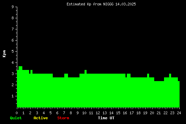
Task: Click hour 0 on time axis
Action: coord(17,113)
